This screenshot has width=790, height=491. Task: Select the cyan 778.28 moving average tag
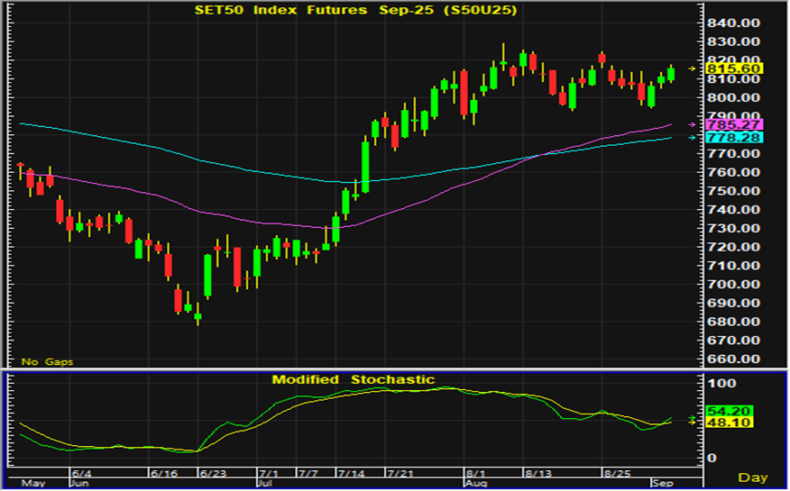(735, 137)
